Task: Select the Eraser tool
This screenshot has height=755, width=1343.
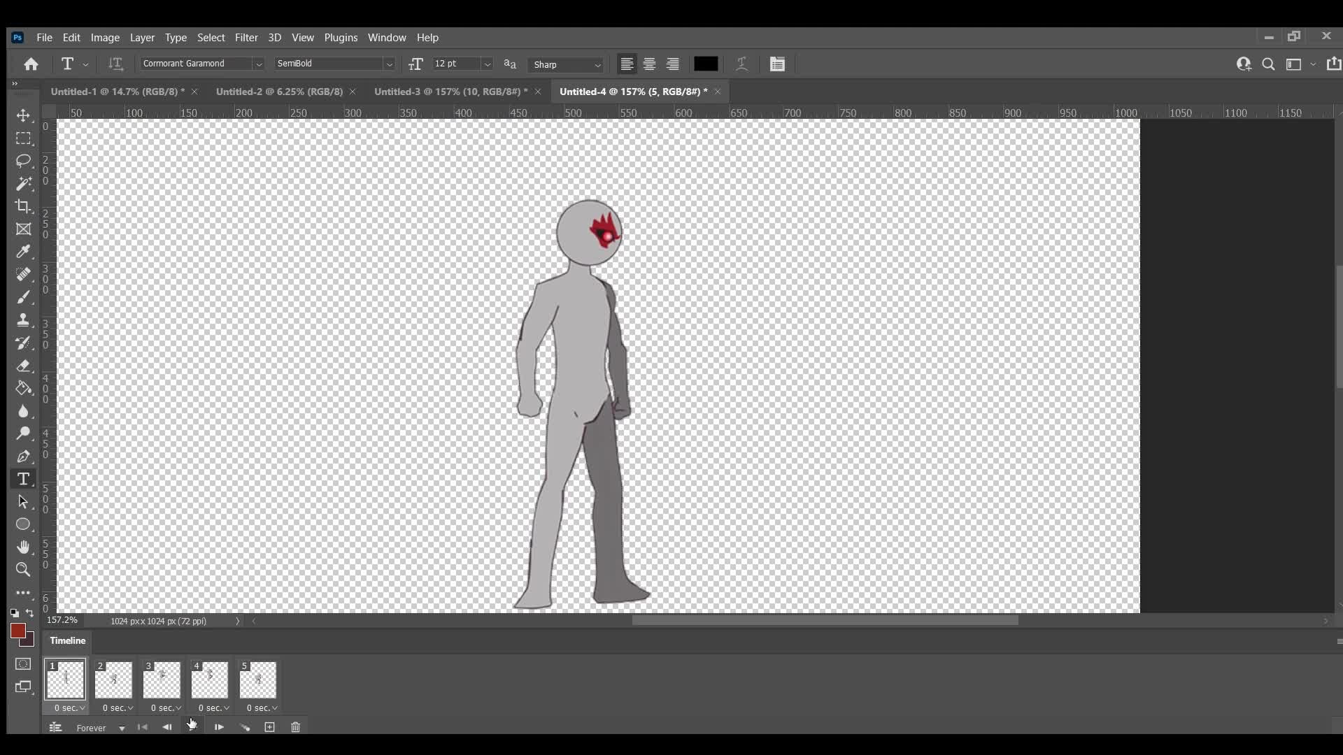Action: click(x=23, y=366)
